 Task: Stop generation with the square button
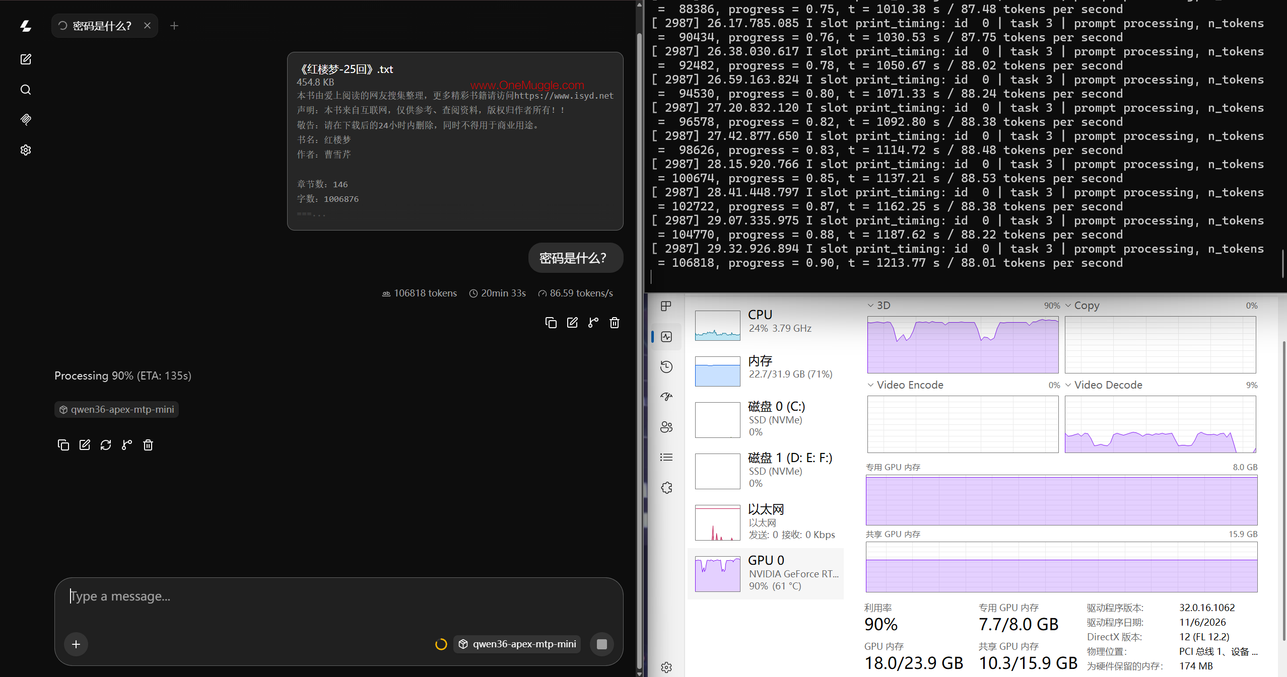(x=602, y=644)
